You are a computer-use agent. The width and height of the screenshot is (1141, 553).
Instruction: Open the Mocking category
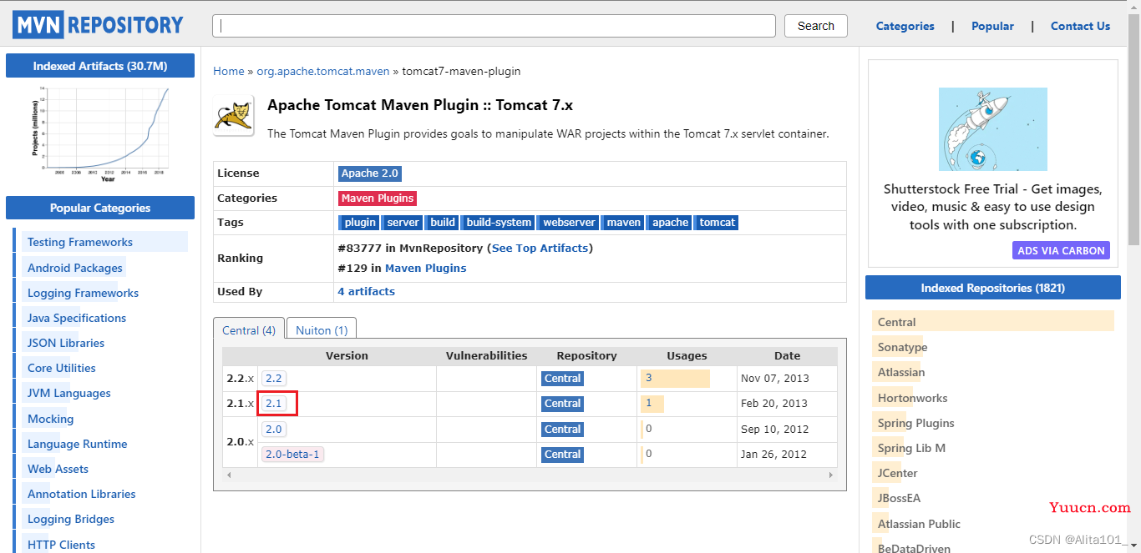tap(50, 419)
